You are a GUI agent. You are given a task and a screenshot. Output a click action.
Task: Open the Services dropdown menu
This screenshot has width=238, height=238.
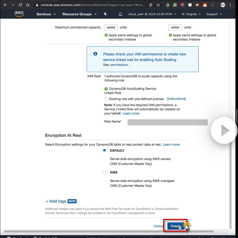coord(46,14)
